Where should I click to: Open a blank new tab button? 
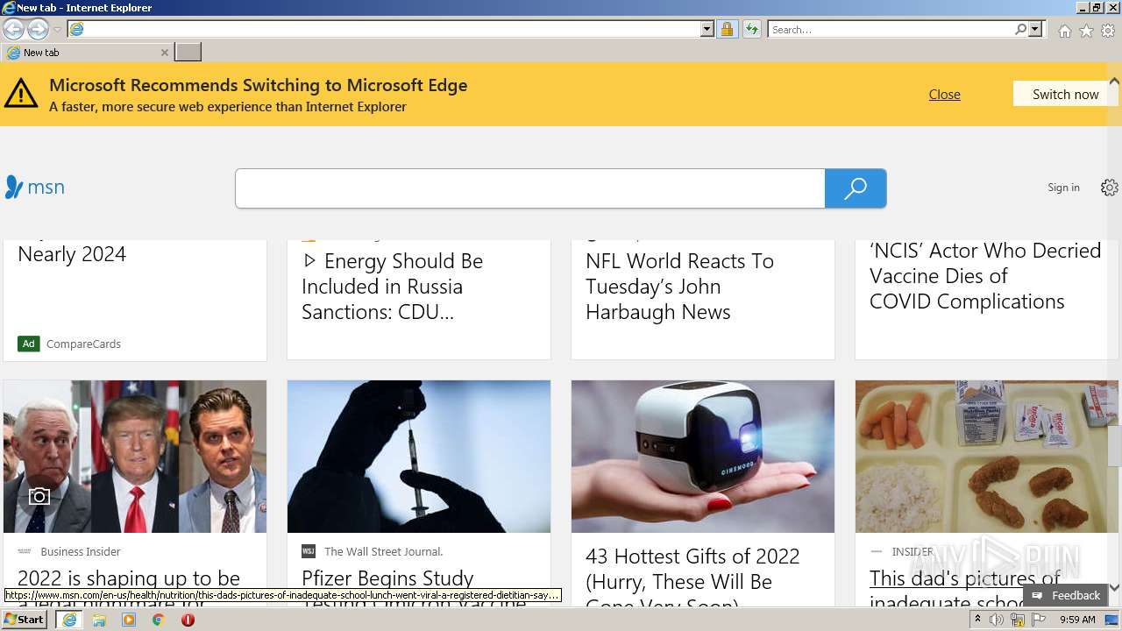coord(188,53)
